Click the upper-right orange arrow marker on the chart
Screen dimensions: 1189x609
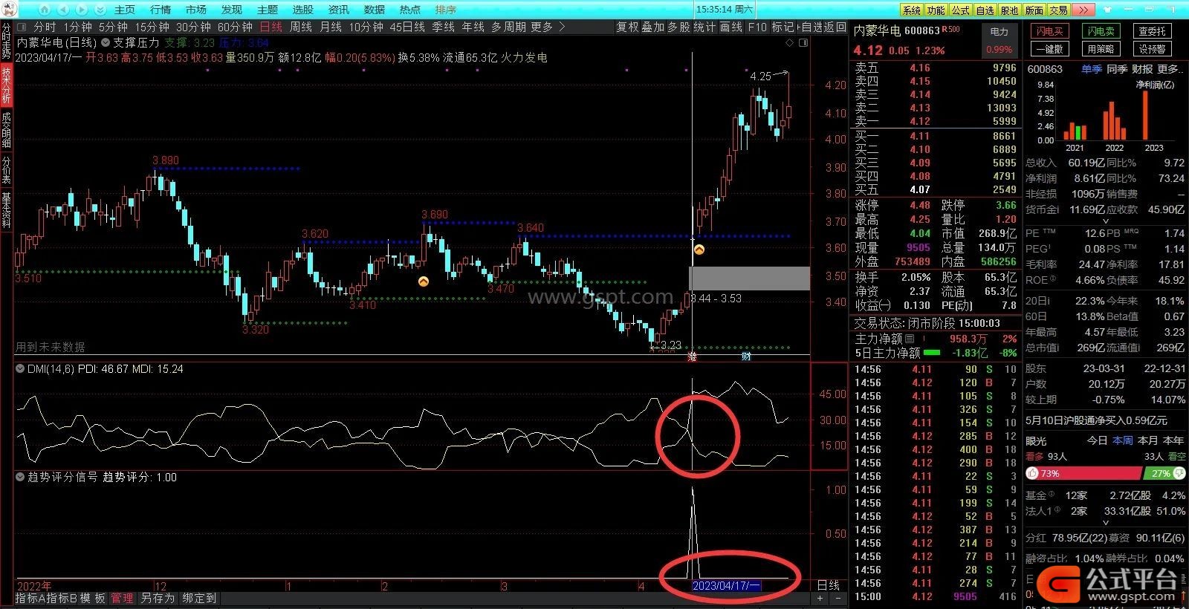point(699,250)
